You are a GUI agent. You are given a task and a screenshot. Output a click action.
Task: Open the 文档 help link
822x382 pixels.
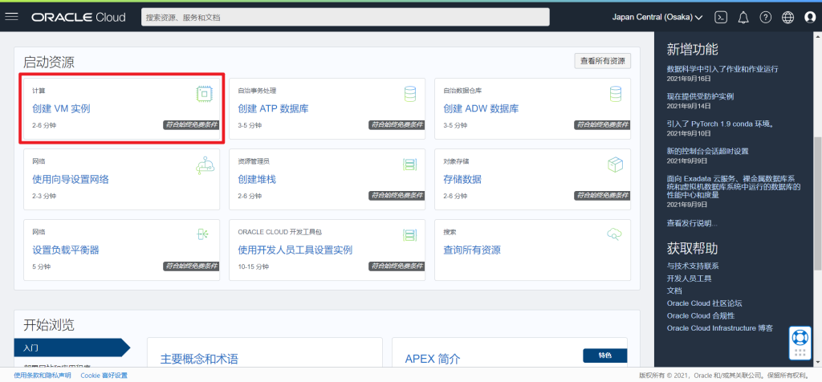(x=674, y=291)
